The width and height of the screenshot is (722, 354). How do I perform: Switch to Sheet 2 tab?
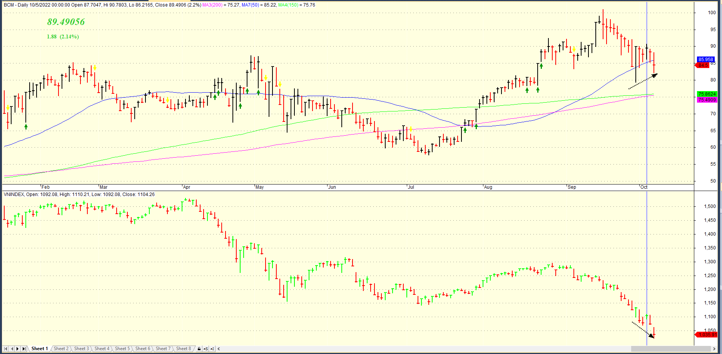point(61,349)
